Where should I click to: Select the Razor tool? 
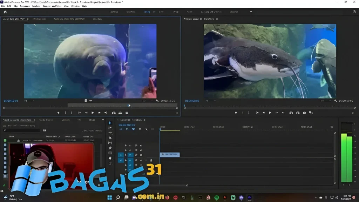[110, 138]
